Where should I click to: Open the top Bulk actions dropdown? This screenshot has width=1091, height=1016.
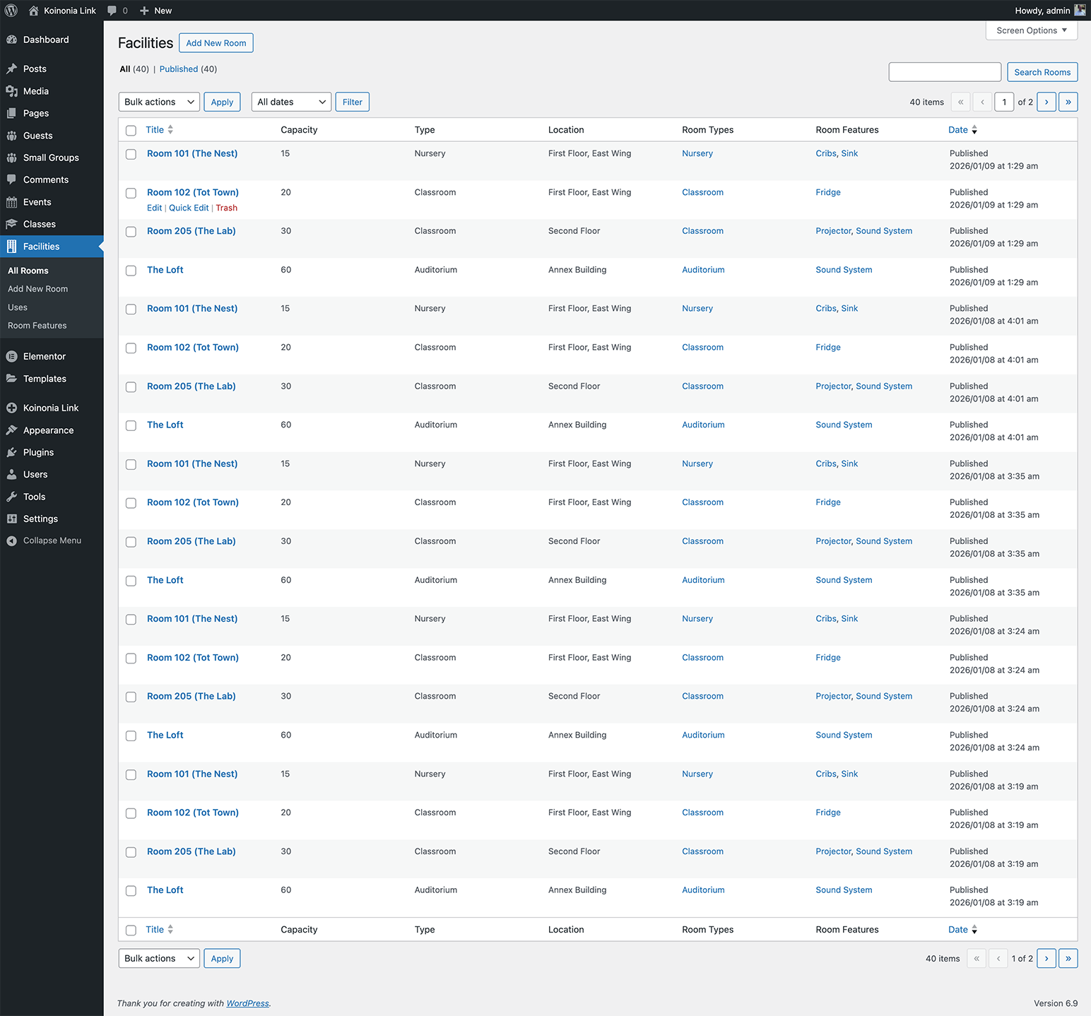coord(159,102)
